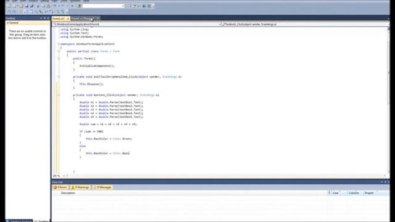Click the using System.Windows.Forms; line
The height and width of the screenshot is (222, 395).
click(x=81, y=36)
